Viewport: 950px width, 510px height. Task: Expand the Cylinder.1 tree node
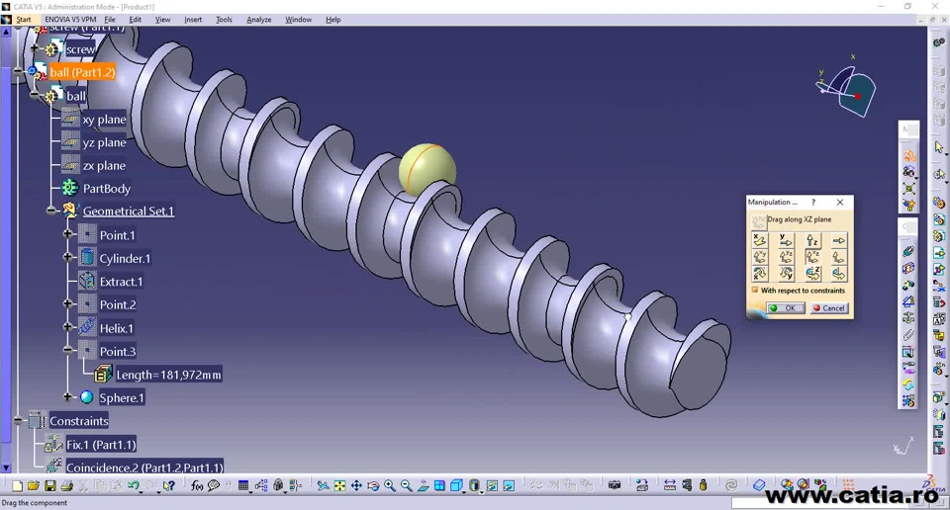pos(68,257)
